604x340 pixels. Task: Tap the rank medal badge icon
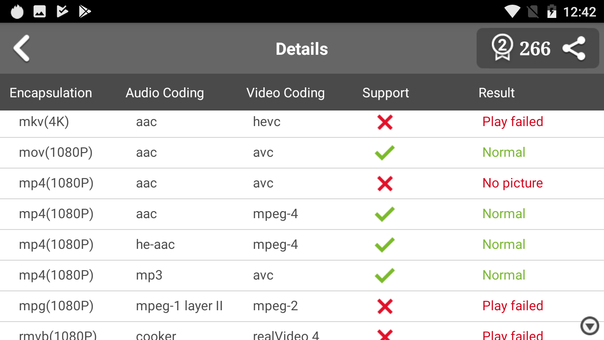502,48
